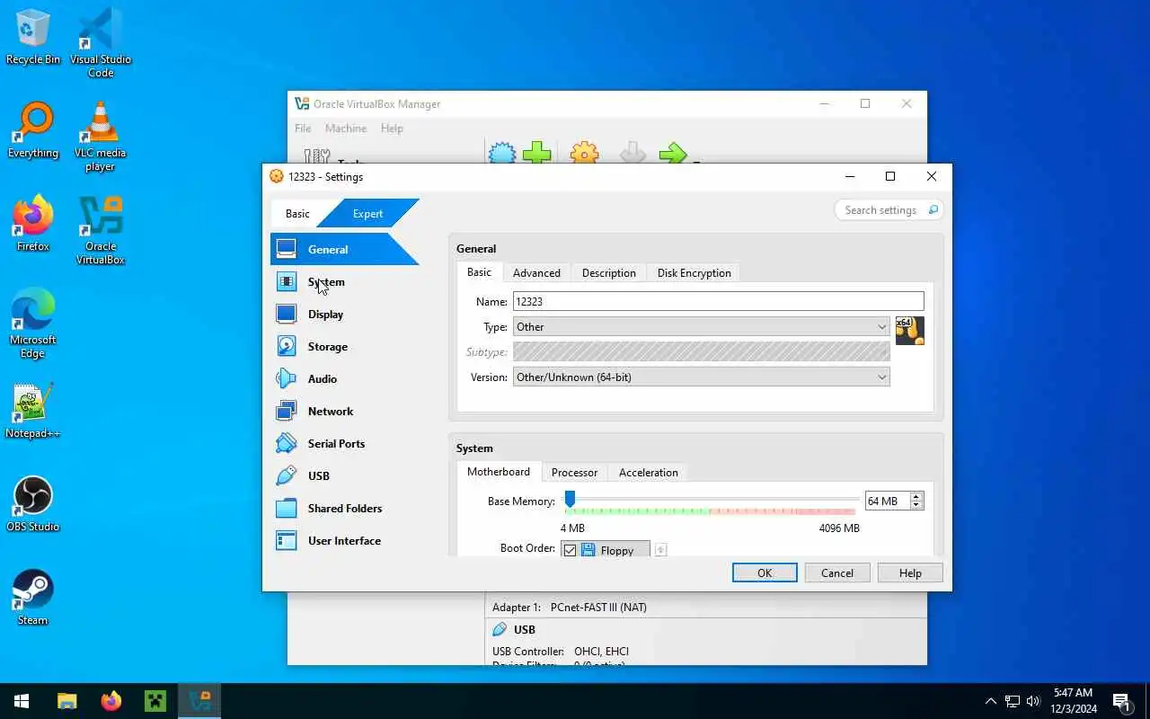
Task: Open the USB settings category
Action: (344, 475)
